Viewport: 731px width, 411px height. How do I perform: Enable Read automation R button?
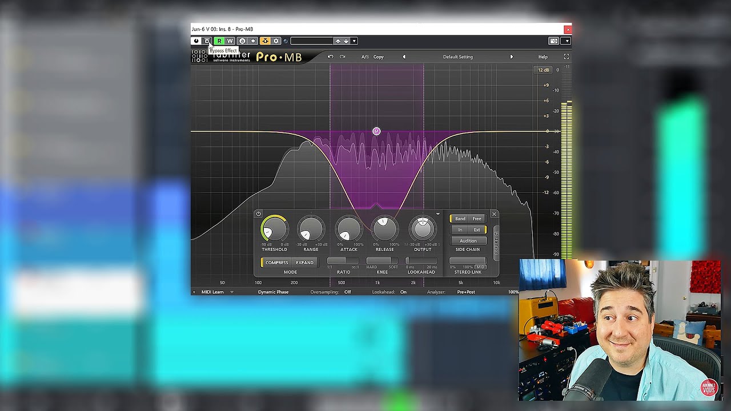click(x=219, y=41)
